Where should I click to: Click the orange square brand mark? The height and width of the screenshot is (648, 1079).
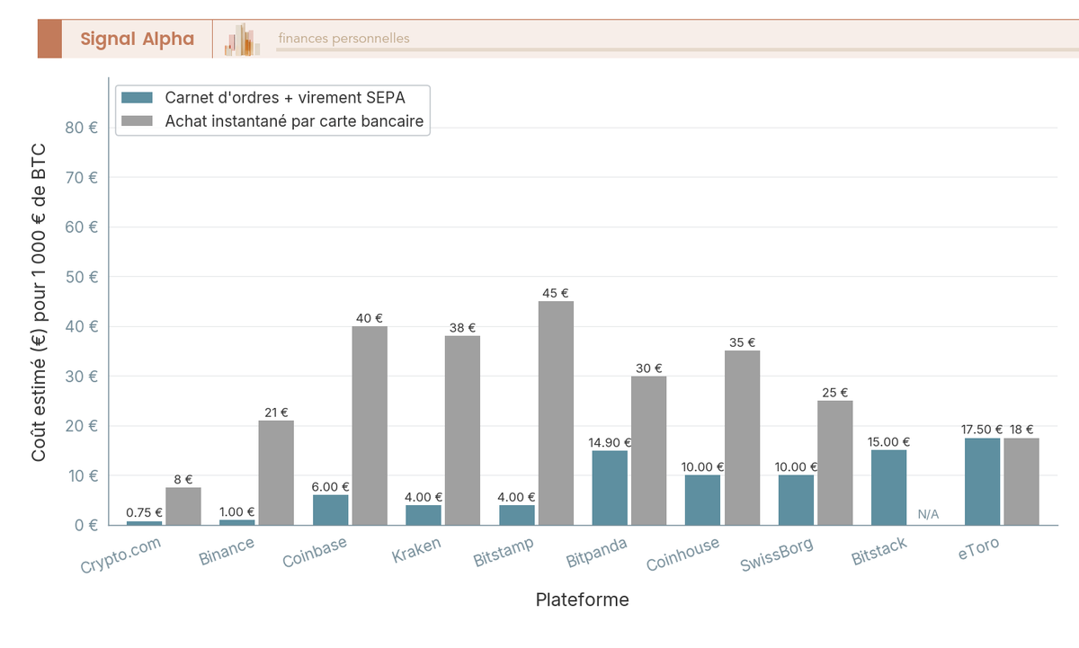coord(49,39)
